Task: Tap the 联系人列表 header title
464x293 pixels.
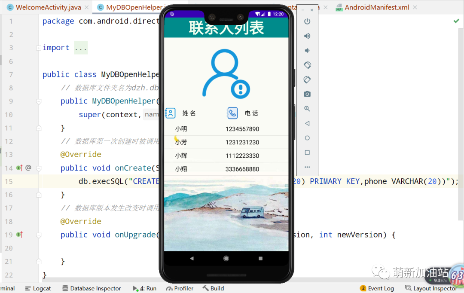Action: [x=226, y=28]
